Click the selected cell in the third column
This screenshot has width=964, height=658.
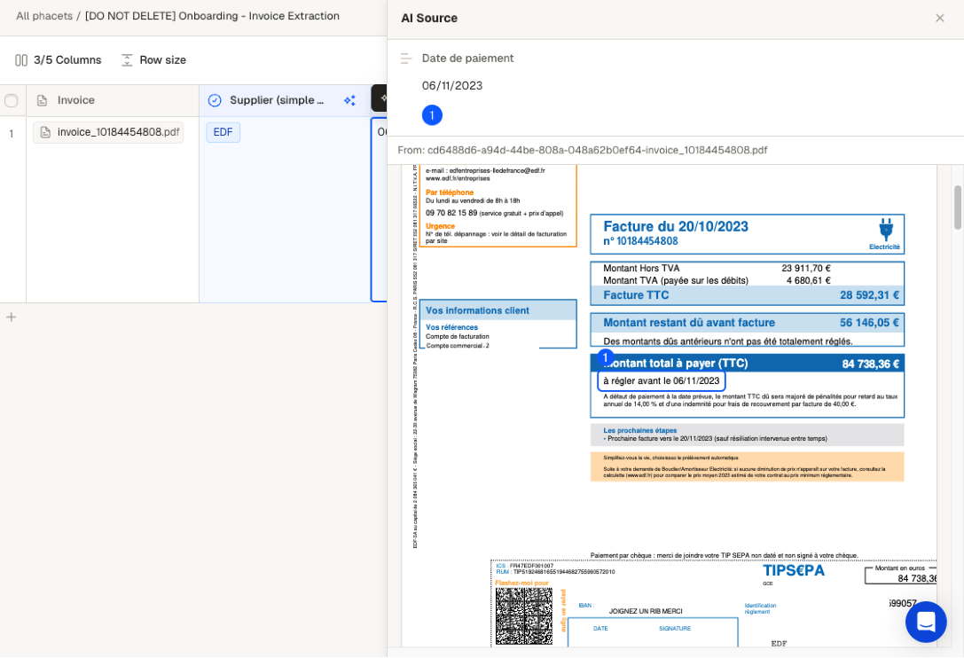point(380,209)
